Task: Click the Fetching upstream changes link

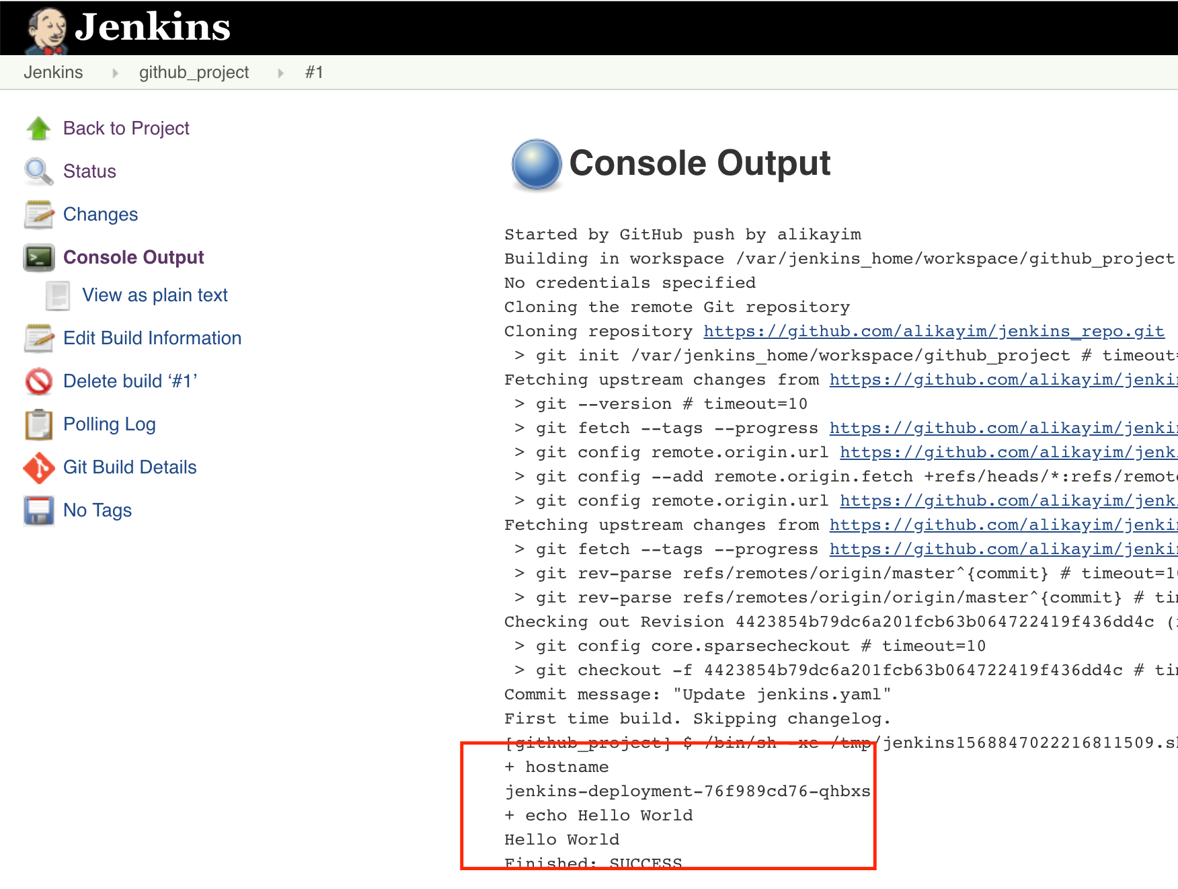Action: 1002,379
